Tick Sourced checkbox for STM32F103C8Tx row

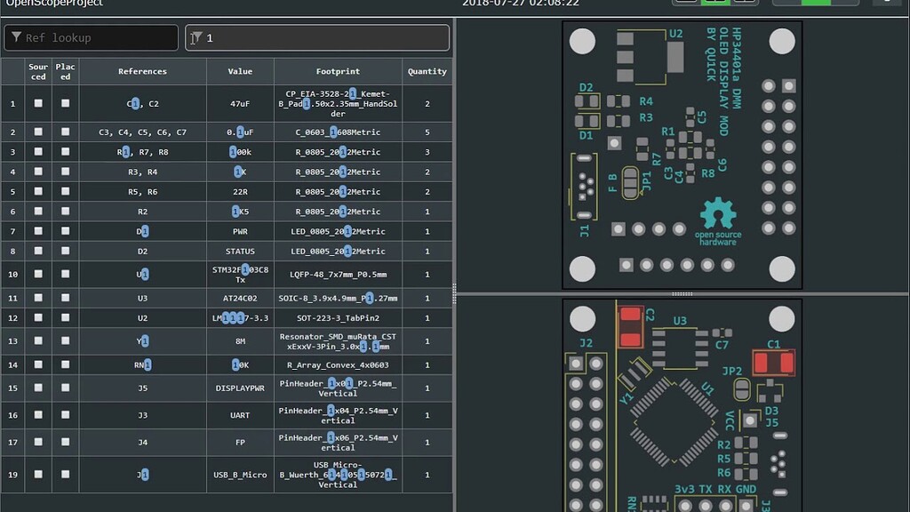(38, 275)
